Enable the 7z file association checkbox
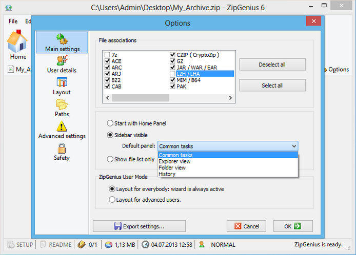Screen dimensions: 356x255 click(107, 55)
